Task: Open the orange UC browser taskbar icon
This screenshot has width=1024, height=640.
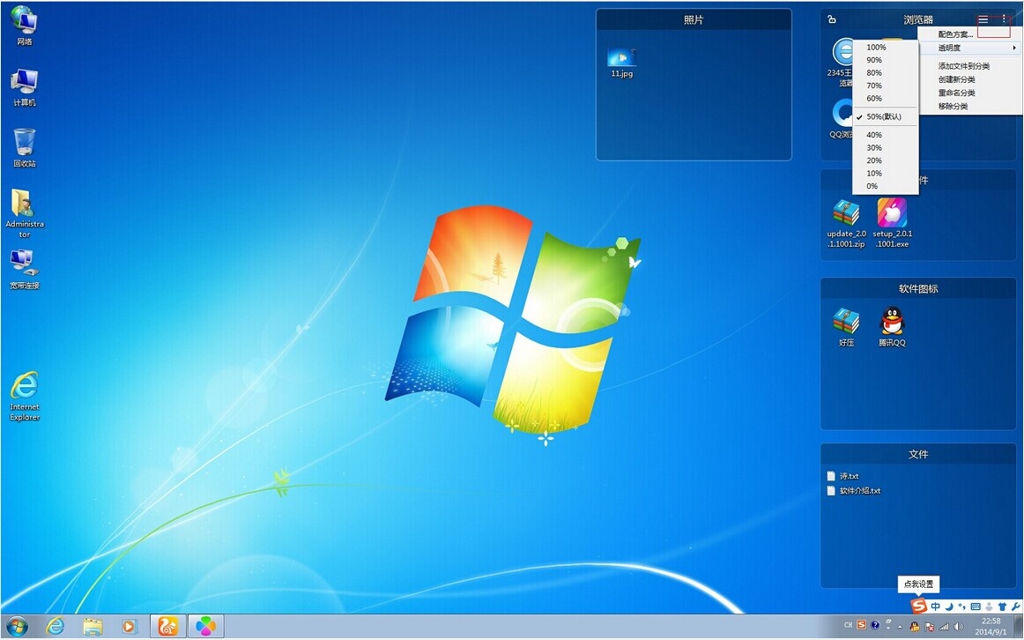Action: tap(167, 627)
